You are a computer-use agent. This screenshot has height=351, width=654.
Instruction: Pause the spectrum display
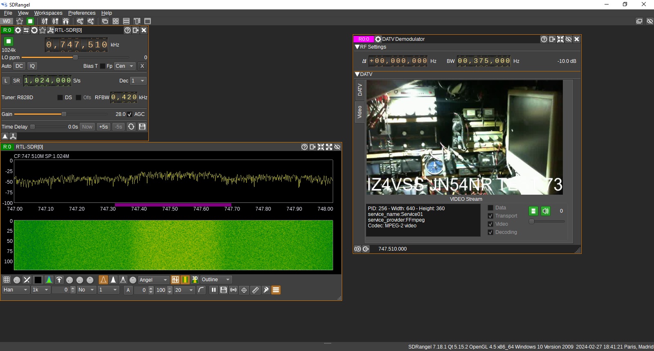[x=213, y=290]
